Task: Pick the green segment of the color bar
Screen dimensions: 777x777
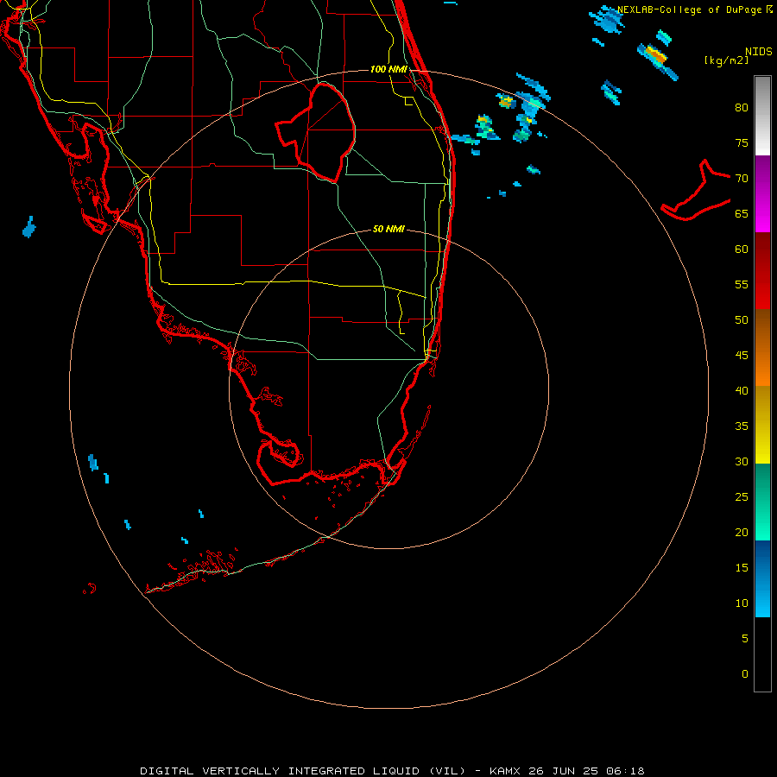Action: [x=762, y=502]
